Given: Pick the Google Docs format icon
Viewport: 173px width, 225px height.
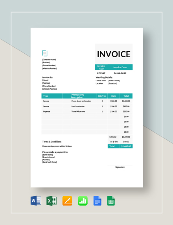Looking at the screenshot, I should click(x=98, y=201).
